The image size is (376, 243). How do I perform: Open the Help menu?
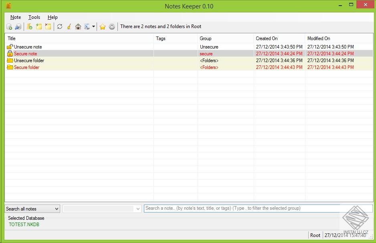[x=53, y=17]
